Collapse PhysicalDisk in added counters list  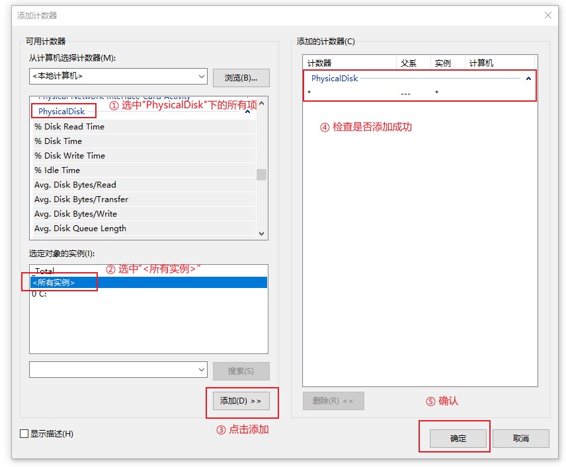(x=528, y=78)
